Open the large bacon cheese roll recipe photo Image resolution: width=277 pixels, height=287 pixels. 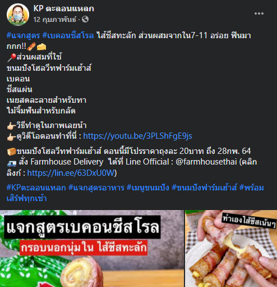(x=92, y=248)
